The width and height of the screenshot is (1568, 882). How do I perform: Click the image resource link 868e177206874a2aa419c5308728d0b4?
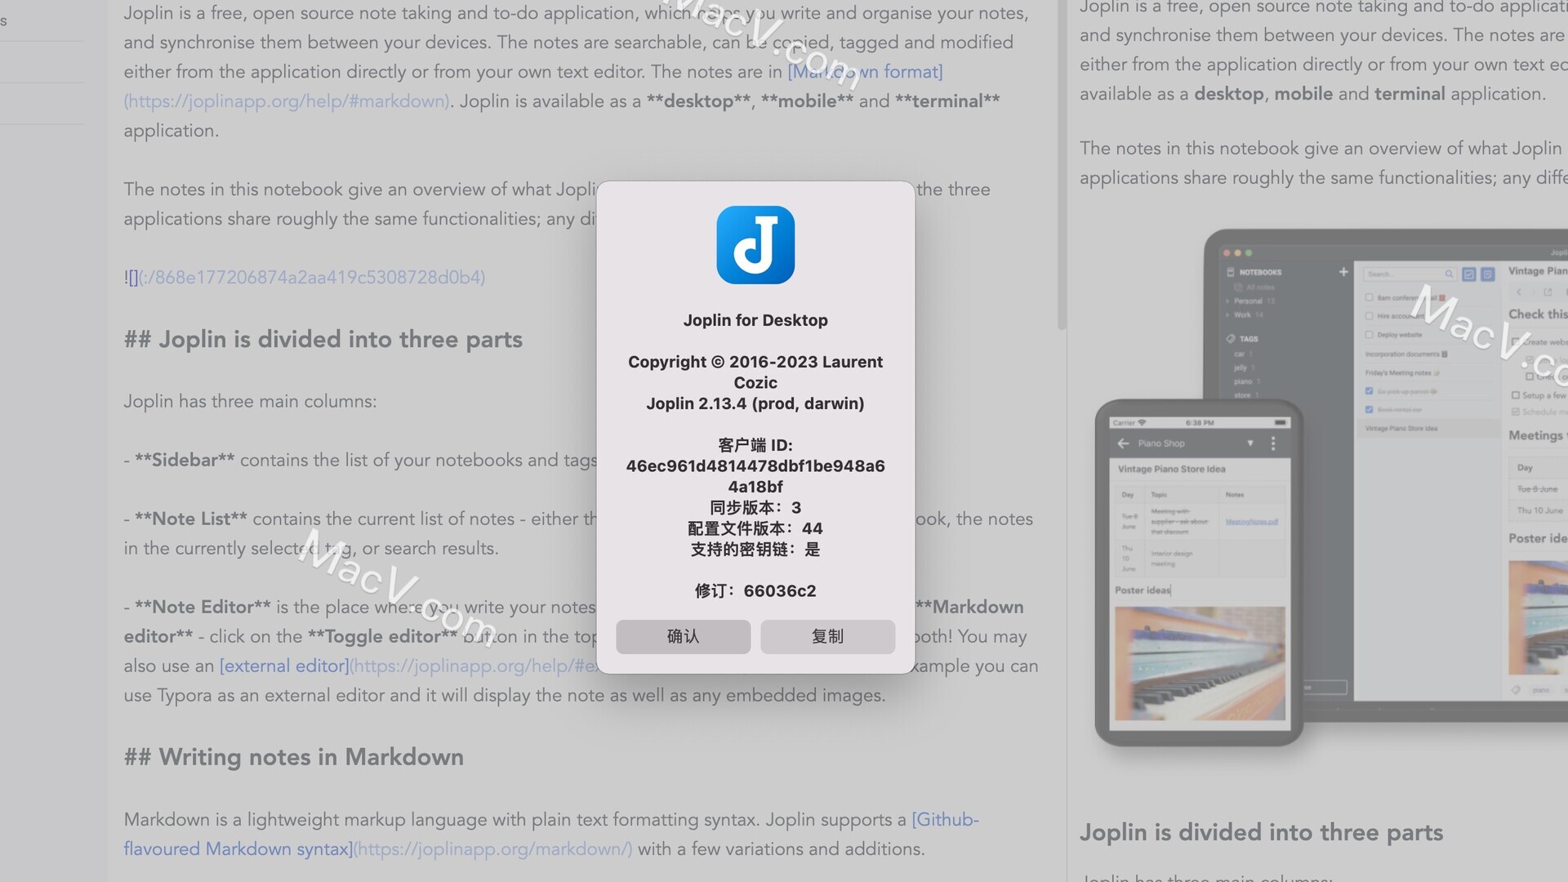tap(311, 277)
